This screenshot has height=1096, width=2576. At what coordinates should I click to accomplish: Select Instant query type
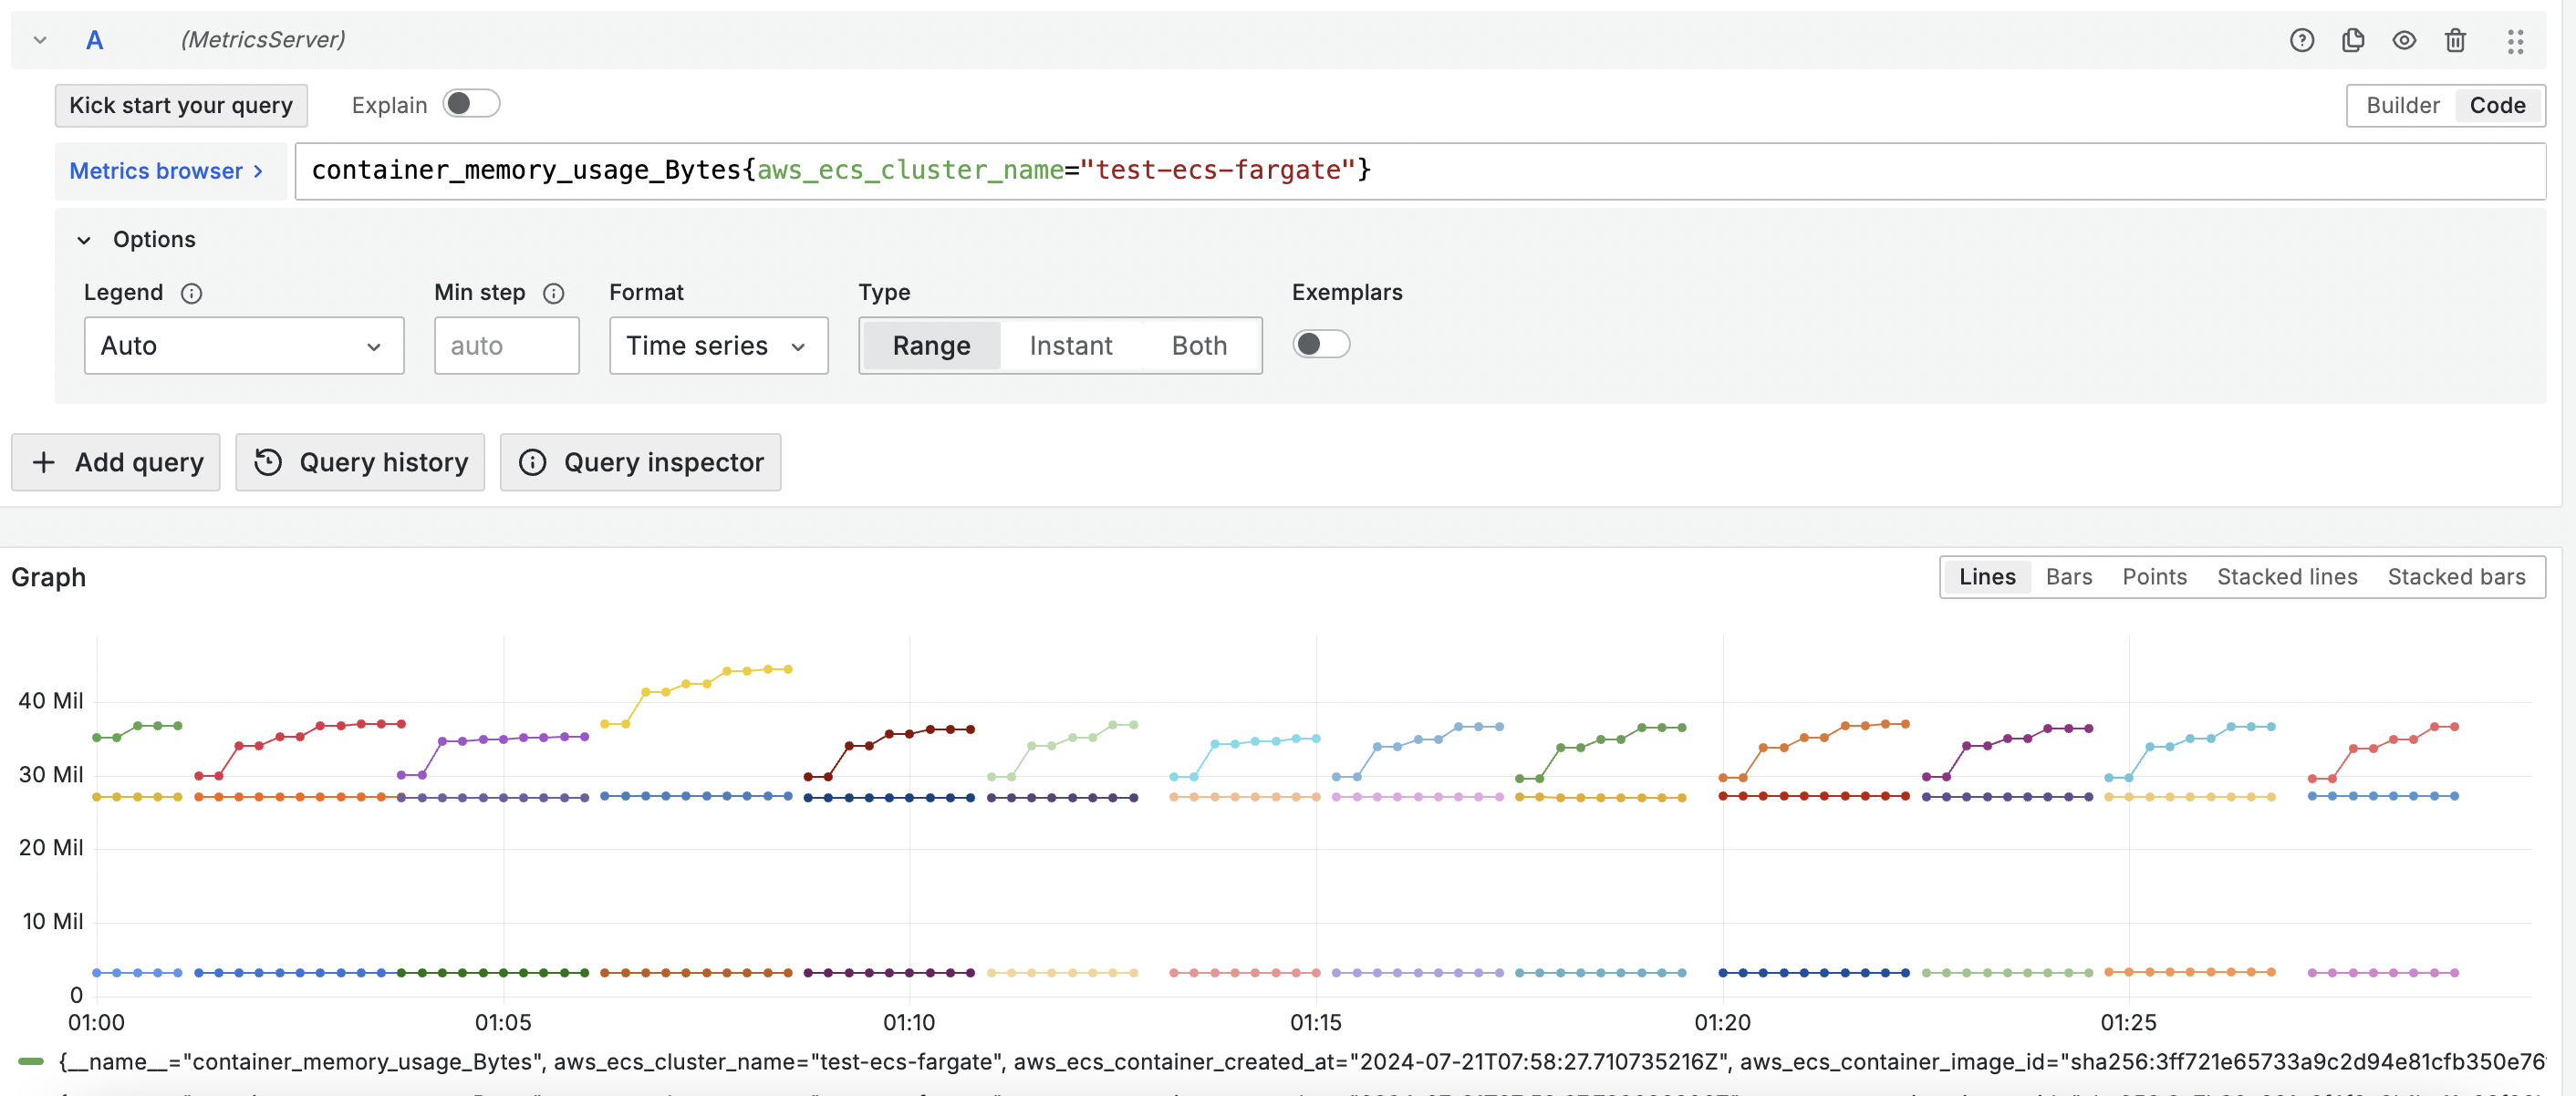[1070, 346]
